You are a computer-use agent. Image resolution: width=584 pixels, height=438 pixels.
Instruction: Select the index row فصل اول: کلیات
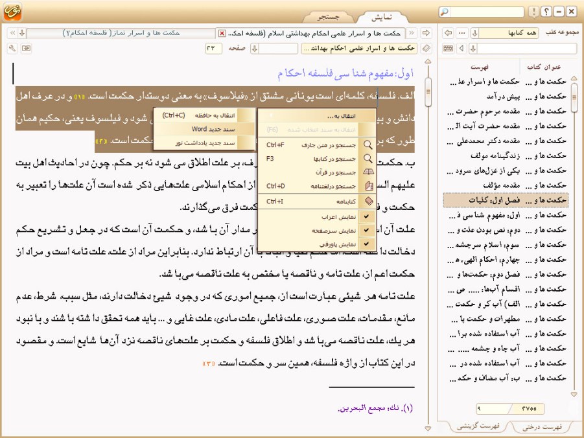506,200
